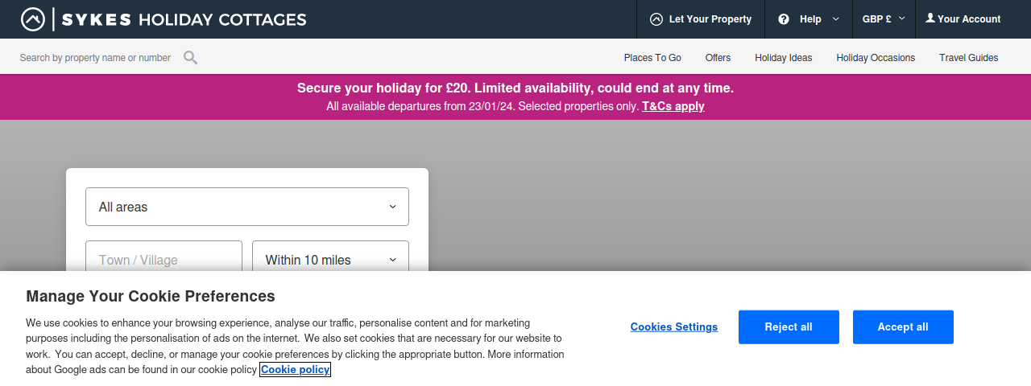This screenshot has height=386, width=1031.
Task: Open the All areas dropdown
Action: pos(247,207)
